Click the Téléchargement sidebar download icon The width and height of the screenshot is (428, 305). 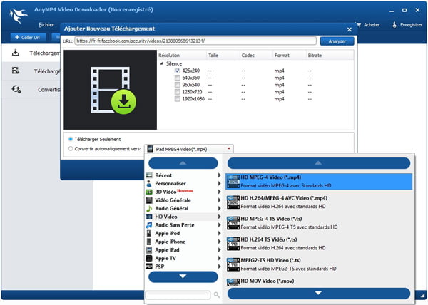tap(16, 53)
